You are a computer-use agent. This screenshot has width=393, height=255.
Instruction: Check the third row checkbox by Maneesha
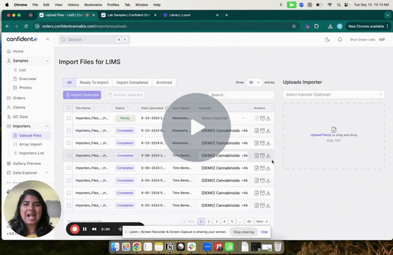click(x=69, y=143)
